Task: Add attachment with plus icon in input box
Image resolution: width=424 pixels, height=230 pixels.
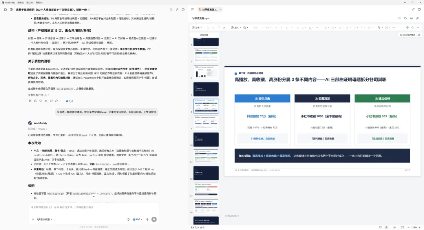Action: tap(33, 219)
